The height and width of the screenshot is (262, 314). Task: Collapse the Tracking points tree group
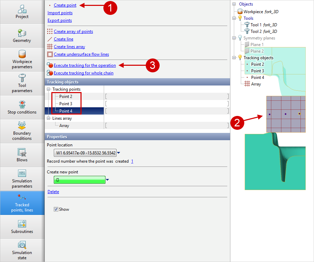tap(49, 90)
